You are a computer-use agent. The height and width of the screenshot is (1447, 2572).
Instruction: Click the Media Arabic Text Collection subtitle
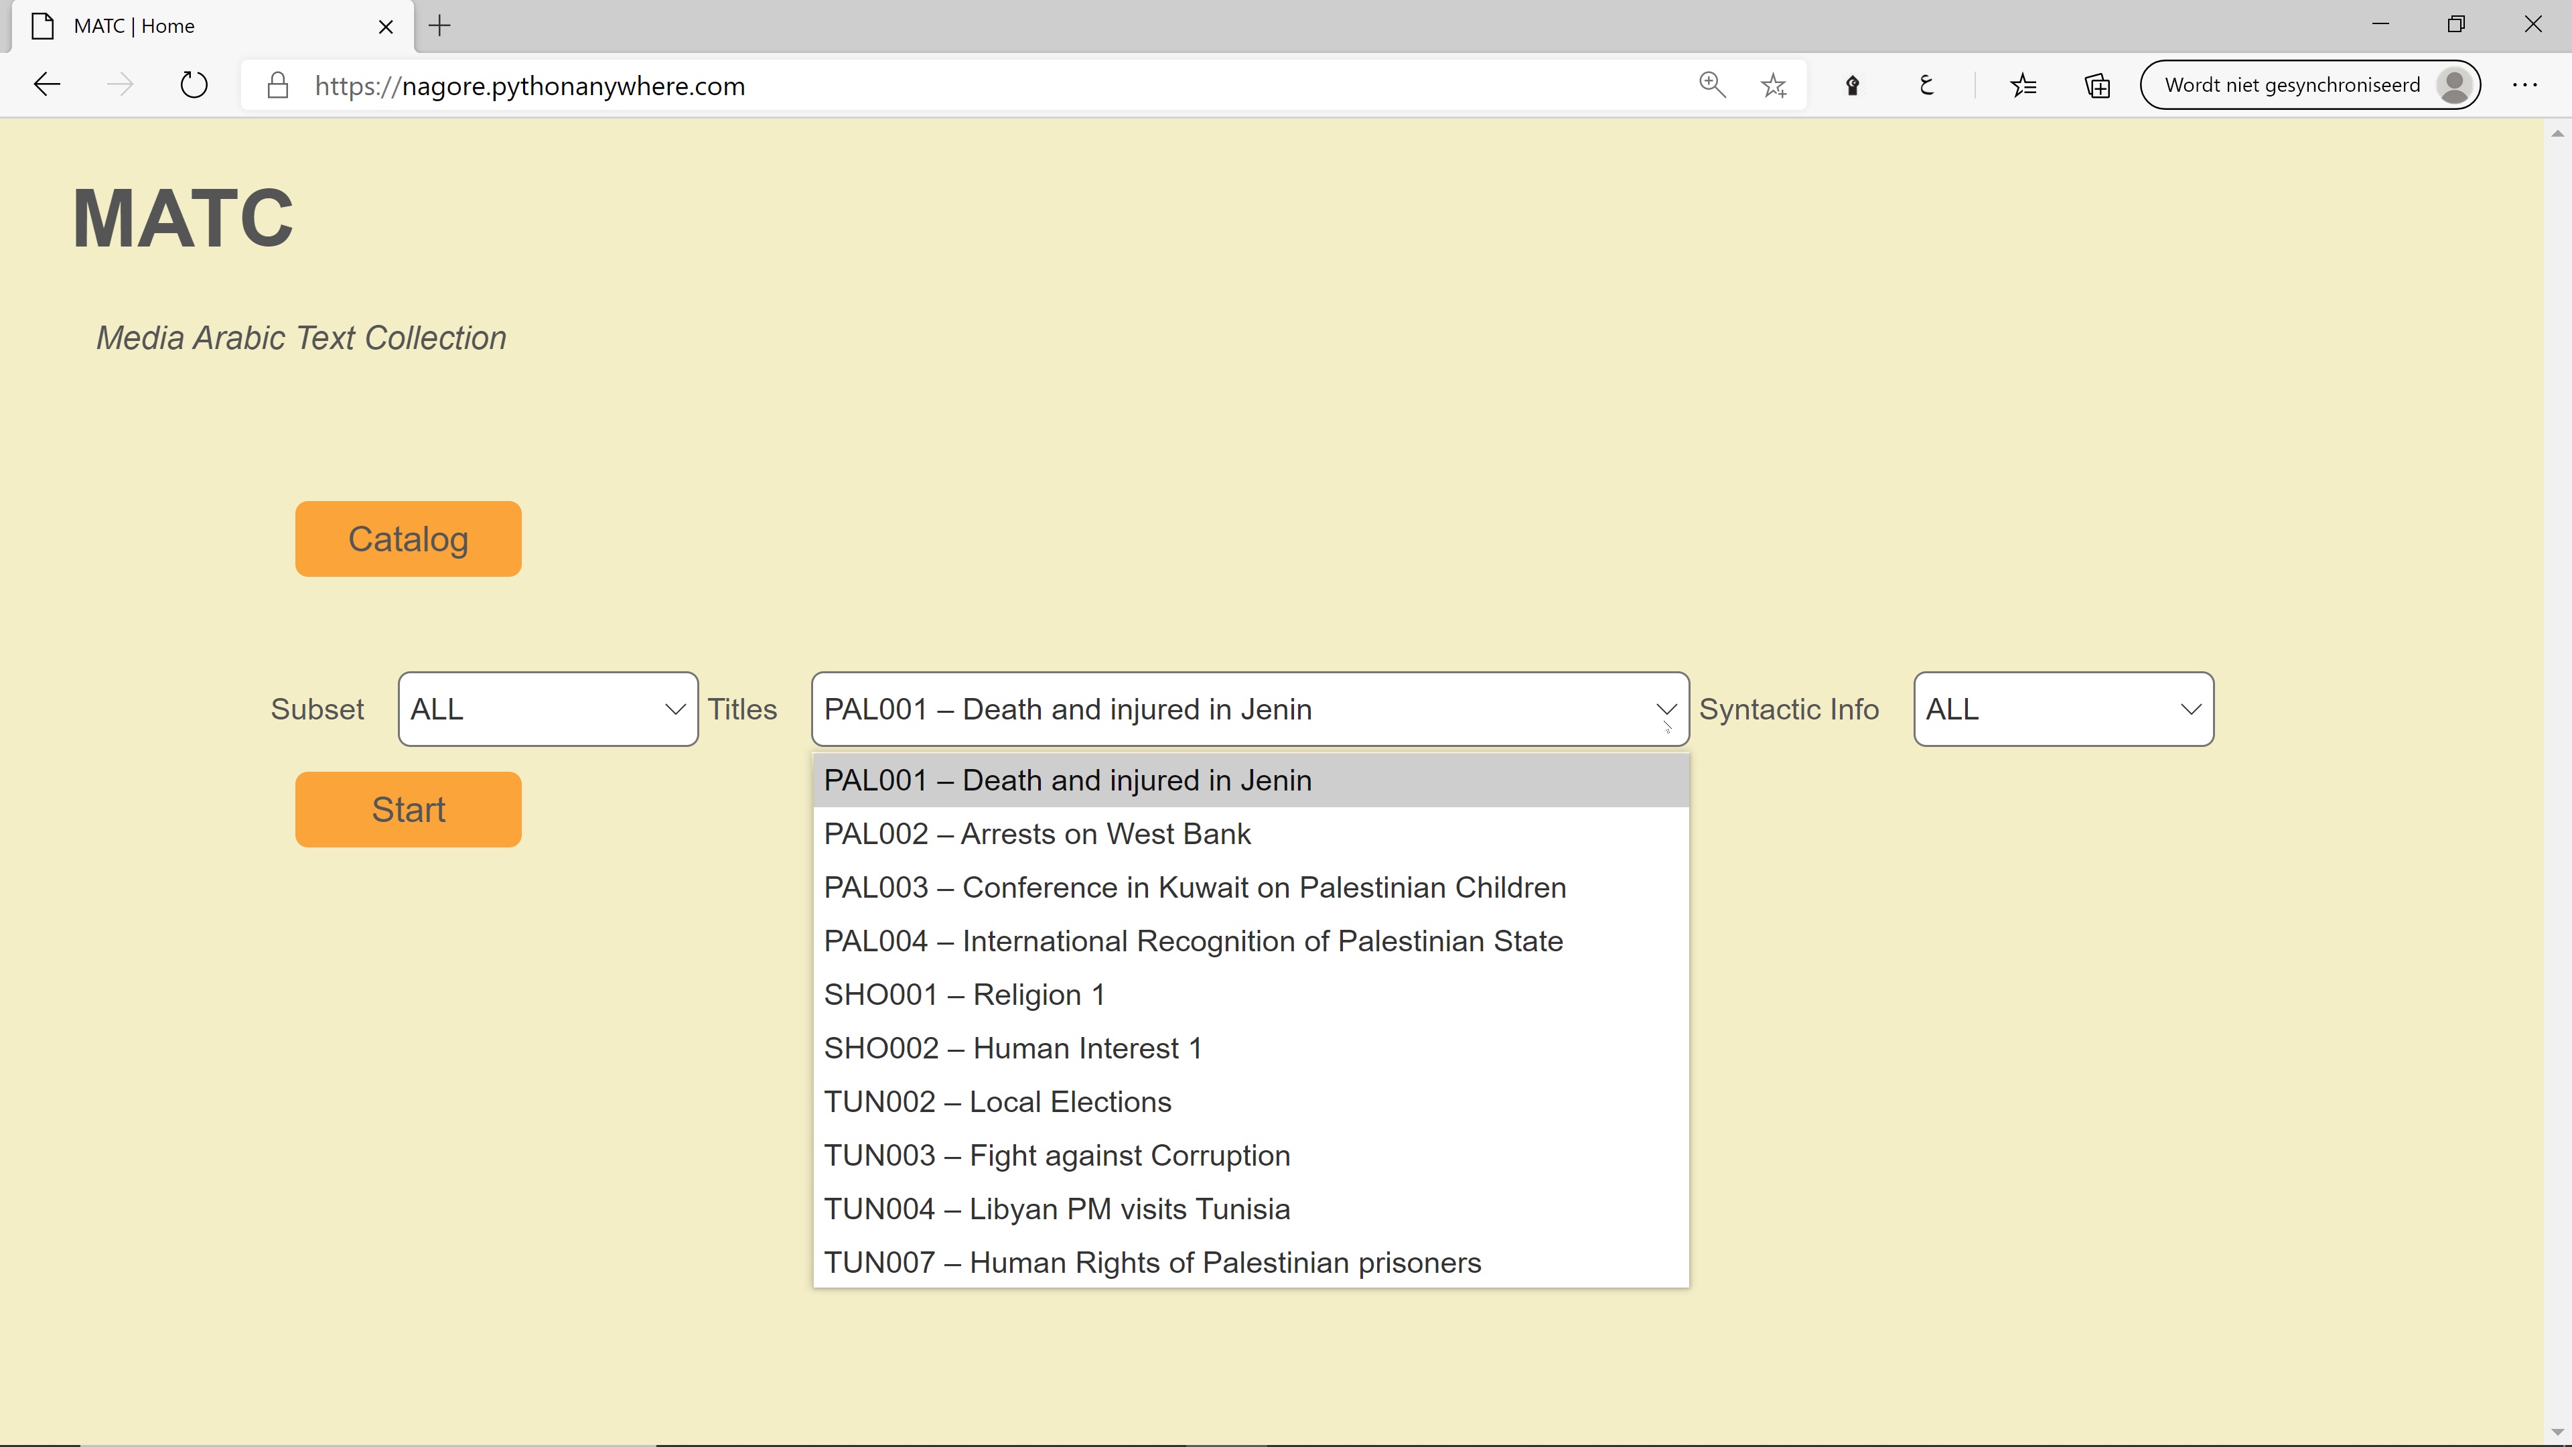(x=301, y=338)
